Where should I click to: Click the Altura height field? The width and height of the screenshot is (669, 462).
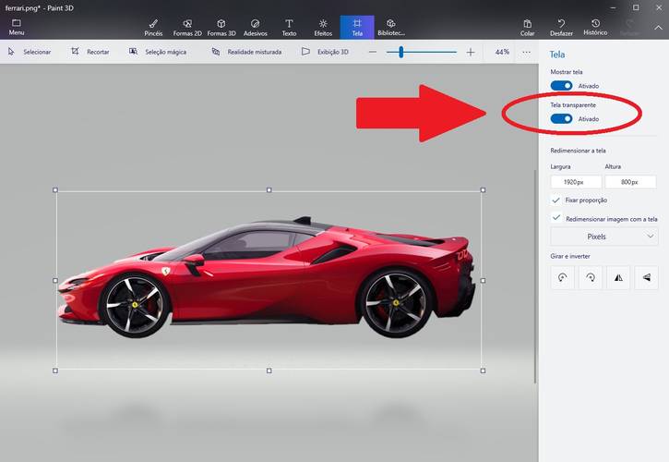coord(630,182)
